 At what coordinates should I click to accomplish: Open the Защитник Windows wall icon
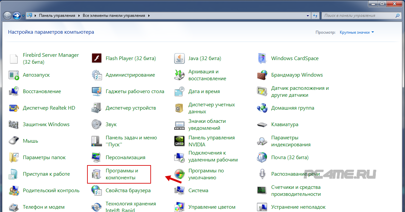click(14, 124)
